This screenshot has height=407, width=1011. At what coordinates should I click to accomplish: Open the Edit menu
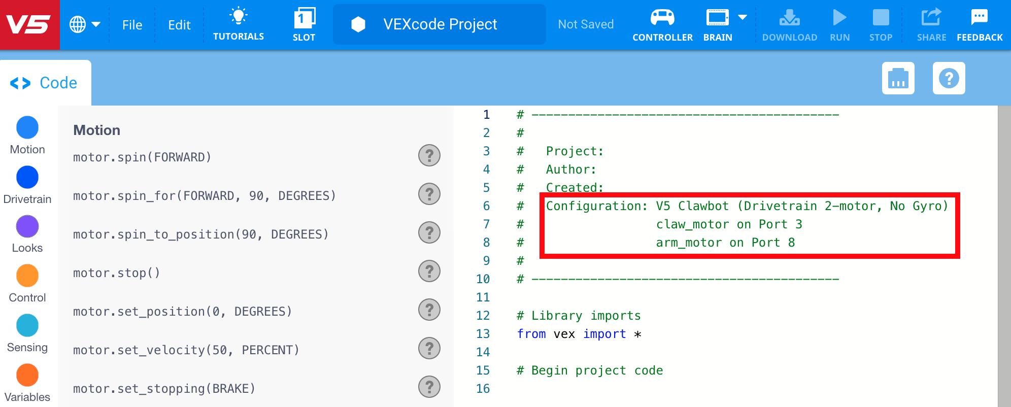pyautogui.click(x=179, y=25)
